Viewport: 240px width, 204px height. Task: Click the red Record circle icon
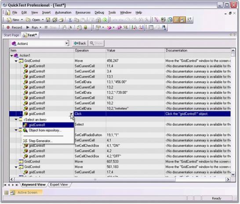8,27
